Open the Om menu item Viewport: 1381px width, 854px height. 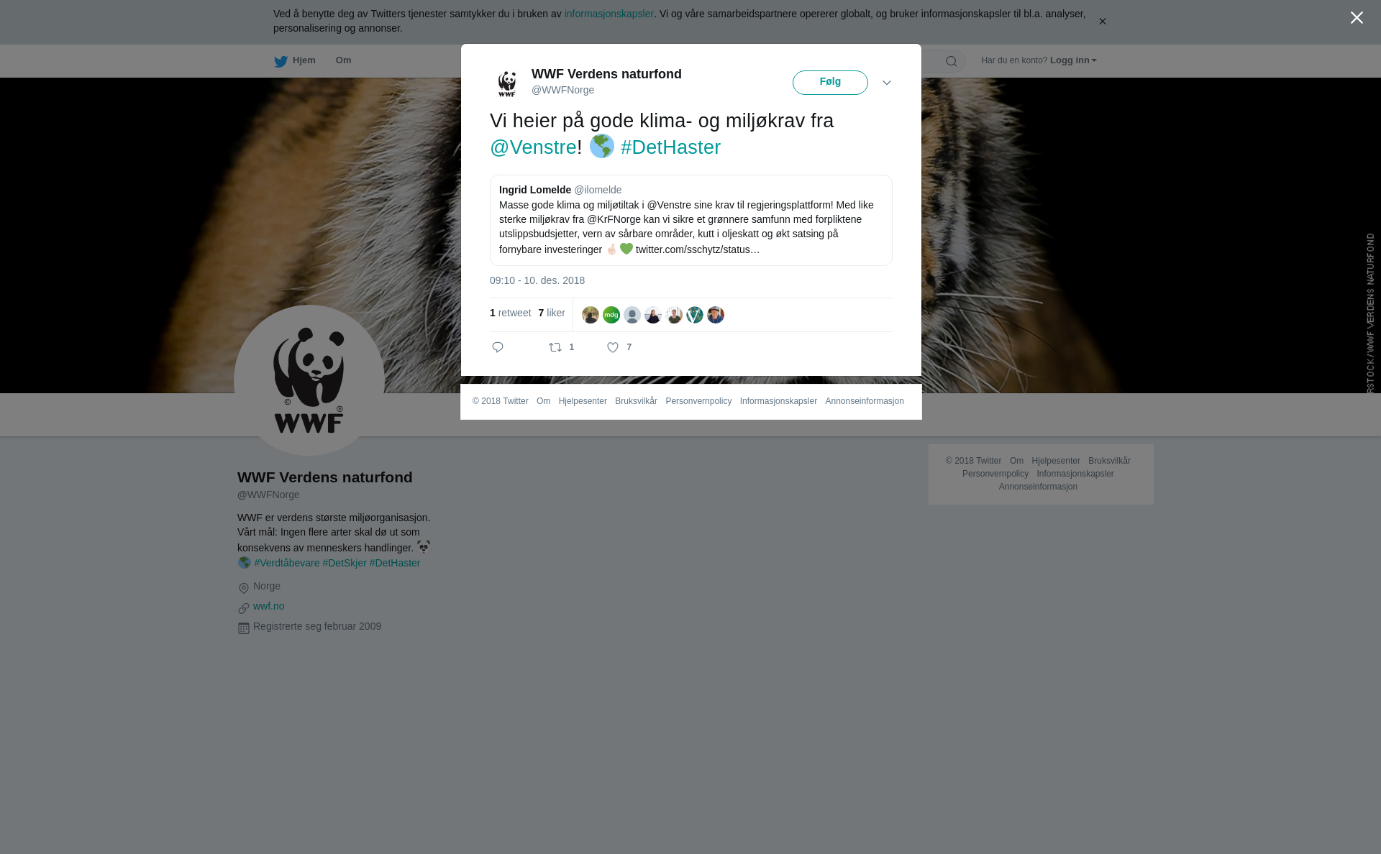pyautogui.click(x=343, y=60)
